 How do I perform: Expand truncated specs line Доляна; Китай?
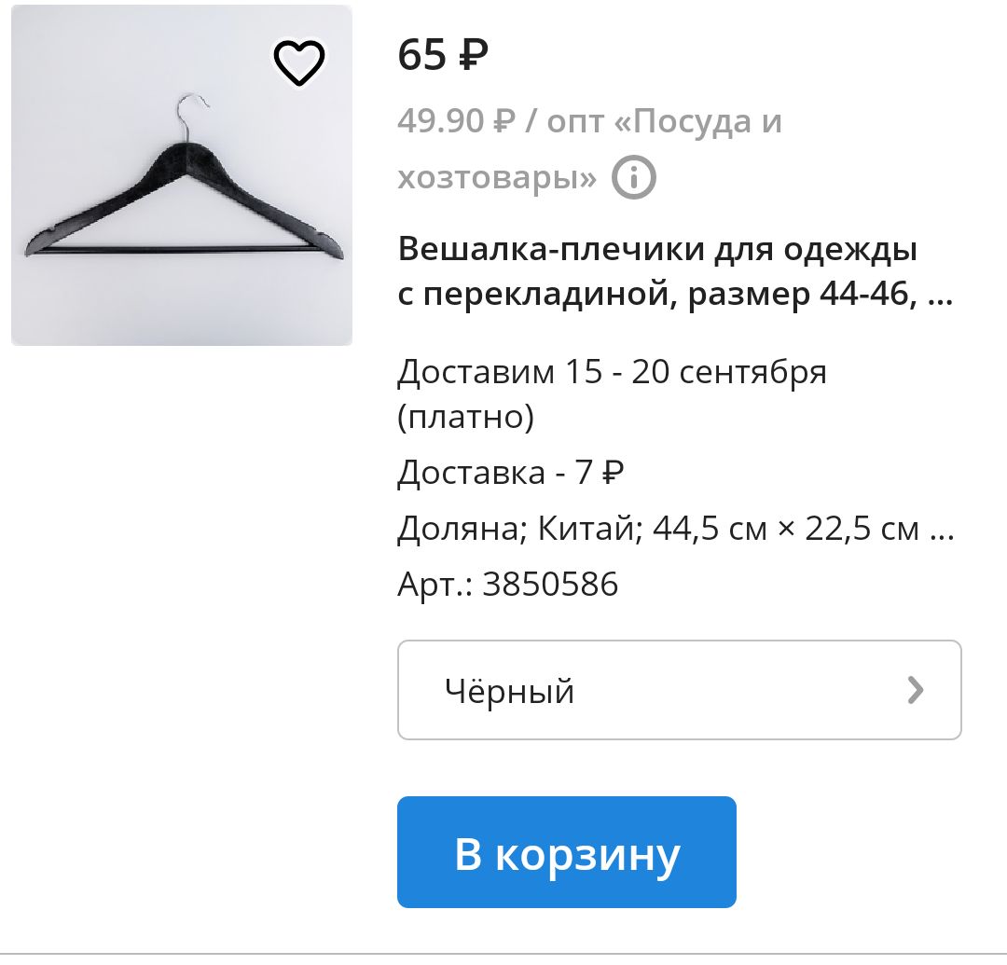click(x=676, y=529)
